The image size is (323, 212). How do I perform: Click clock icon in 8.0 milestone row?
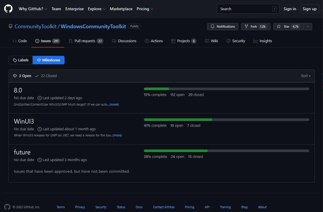click(39, 98)
